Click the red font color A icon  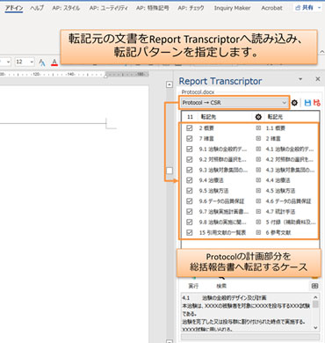pyautogui.click(x=54, y=62)
